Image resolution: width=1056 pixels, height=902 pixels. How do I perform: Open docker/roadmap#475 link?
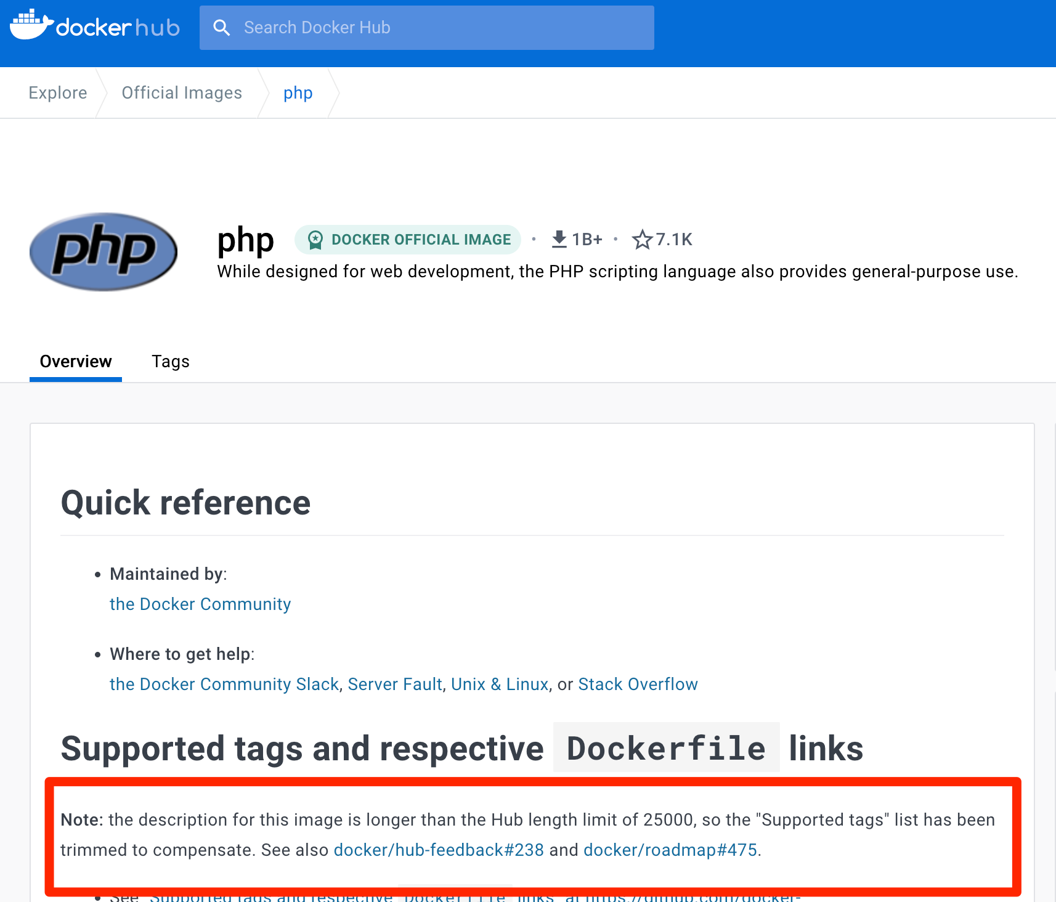[x=670, y=850]
